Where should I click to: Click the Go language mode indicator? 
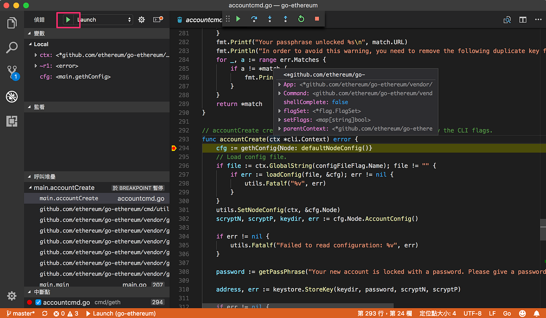tap(507, 313)
